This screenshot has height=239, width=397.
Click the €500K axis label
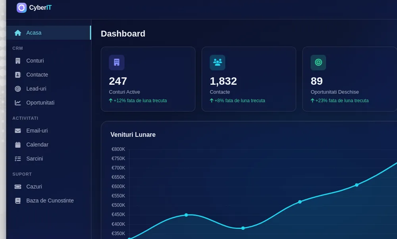[118, 205]
